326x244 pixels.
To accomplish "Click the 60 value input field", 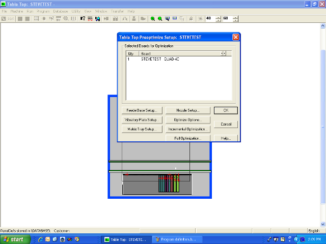I will 228,19.
